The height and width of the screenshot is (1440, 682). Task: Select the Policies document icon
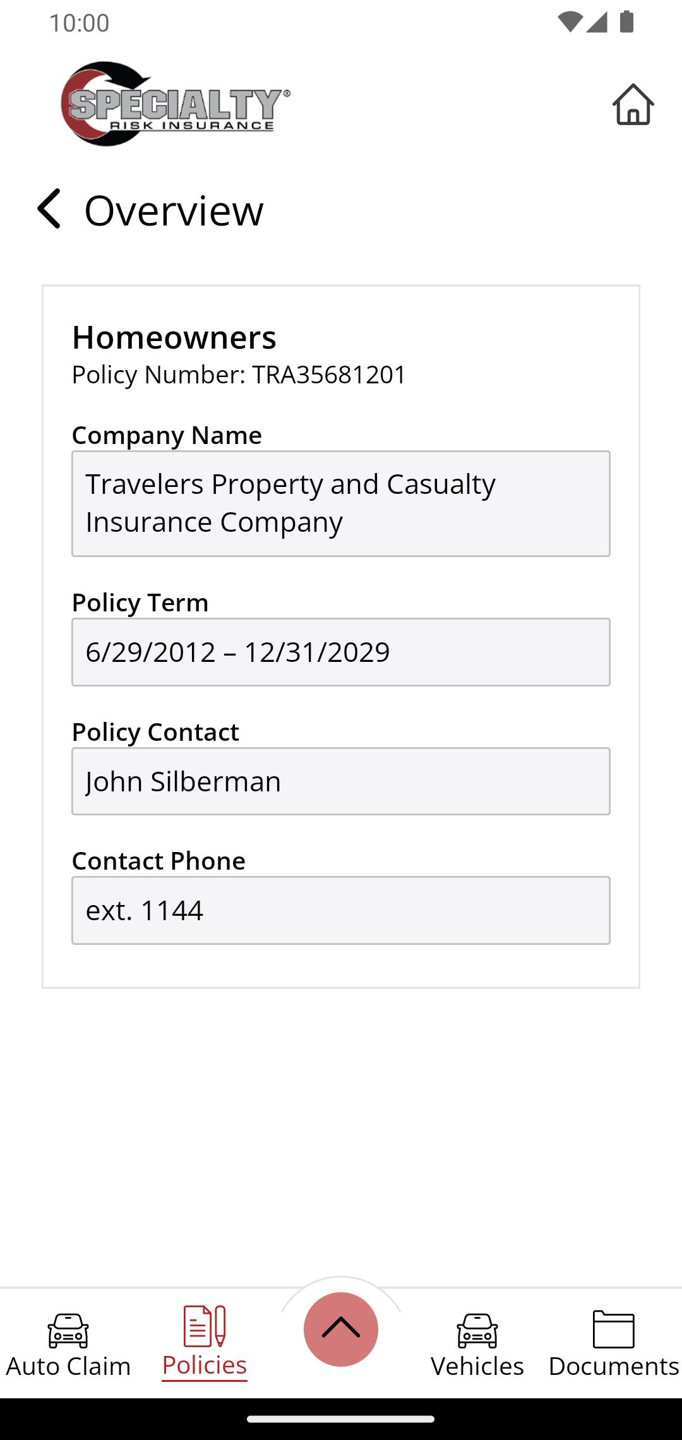point(204,1326)
